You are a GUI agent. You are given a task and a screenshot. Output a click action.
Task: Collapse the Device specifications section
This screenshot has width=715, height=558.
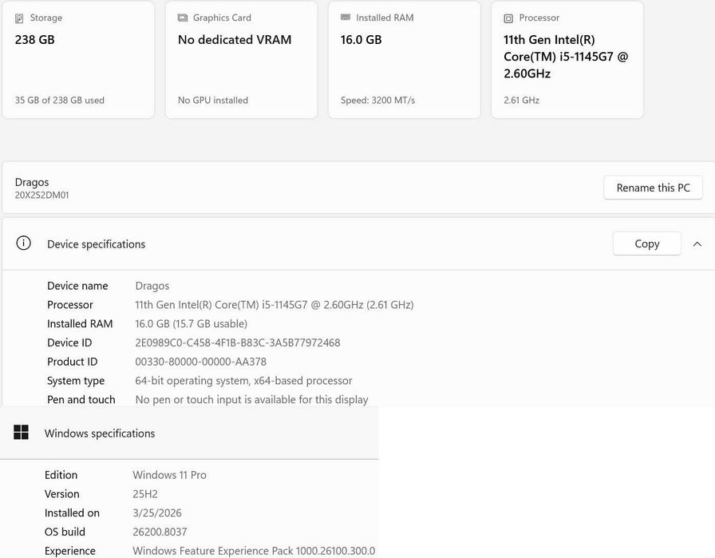point(697,244)
